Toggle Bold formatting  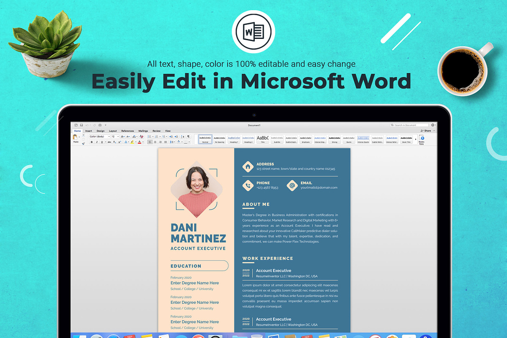92,142
